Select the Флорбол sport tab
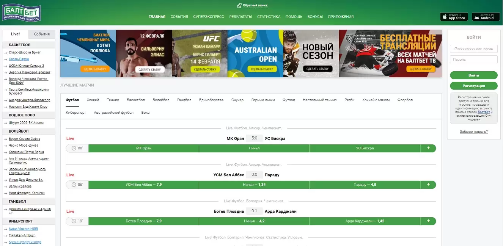The width and height of the screenshot is (503, 246). (x=405, y=100)
